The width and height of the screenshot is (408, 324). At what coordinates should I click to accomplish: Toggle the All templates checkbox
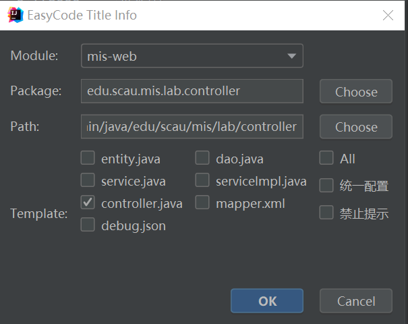click(x=326, y=158)
